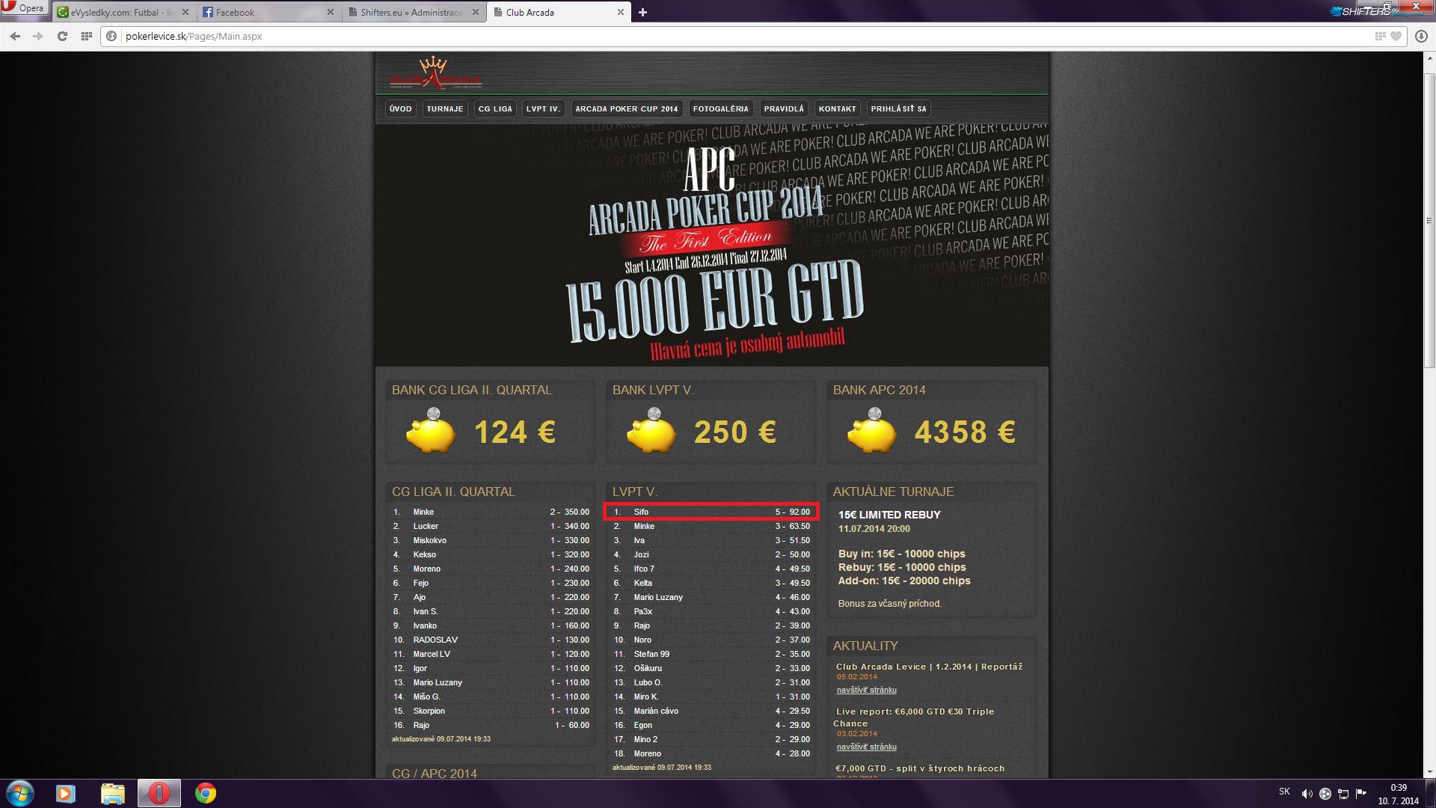This screenshot has height=808, width=1436.
Task: Open the Opera main menu button
Action: (24, 8)
